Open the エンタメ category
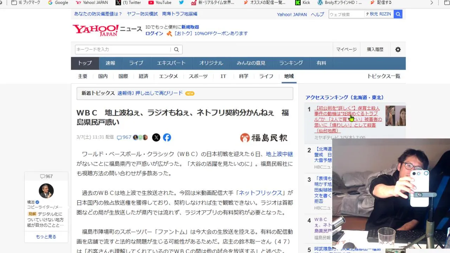Viewport: 450px width, 253px height. coord(168,76)
